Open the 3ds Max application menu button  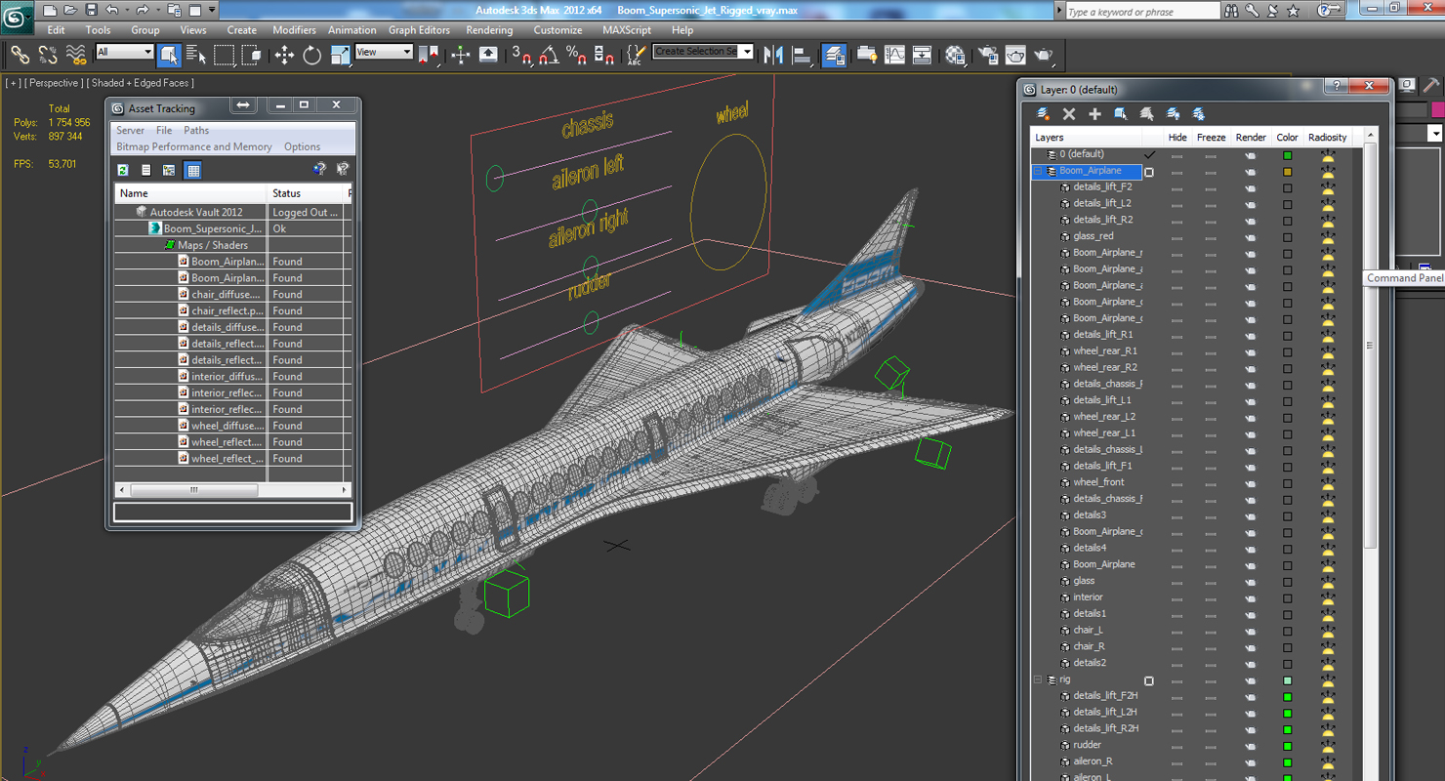(x=17, y=16)
